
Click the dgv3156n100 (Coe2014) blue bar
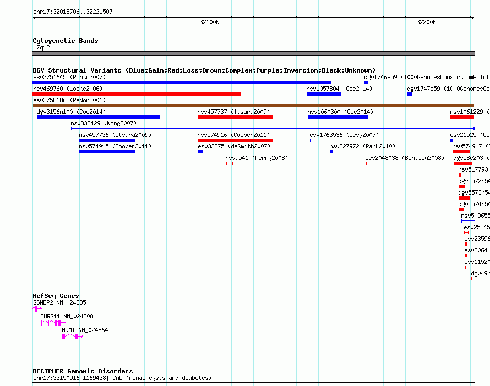[x=98, y=117]
